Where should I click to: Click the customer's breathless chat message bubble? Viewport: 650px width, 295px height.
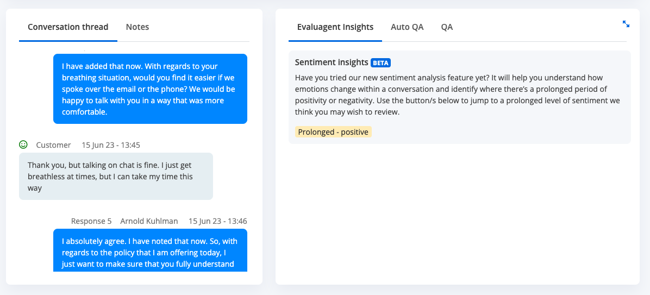coord(116,177)
